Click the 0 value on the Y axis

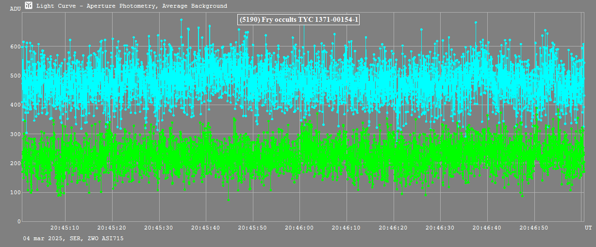(x=19, y=221)
